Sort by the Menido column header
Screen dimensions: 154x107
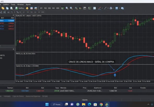pos(63,88)
